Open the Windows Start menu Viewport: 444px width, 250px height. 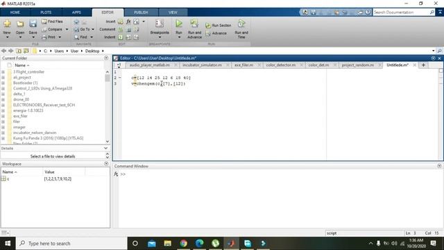pyautogui.click(x=8, y=244)
